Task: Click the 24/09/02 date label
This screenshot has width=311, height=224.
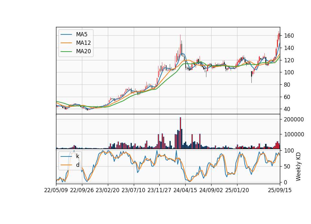Action: point(211,190)
